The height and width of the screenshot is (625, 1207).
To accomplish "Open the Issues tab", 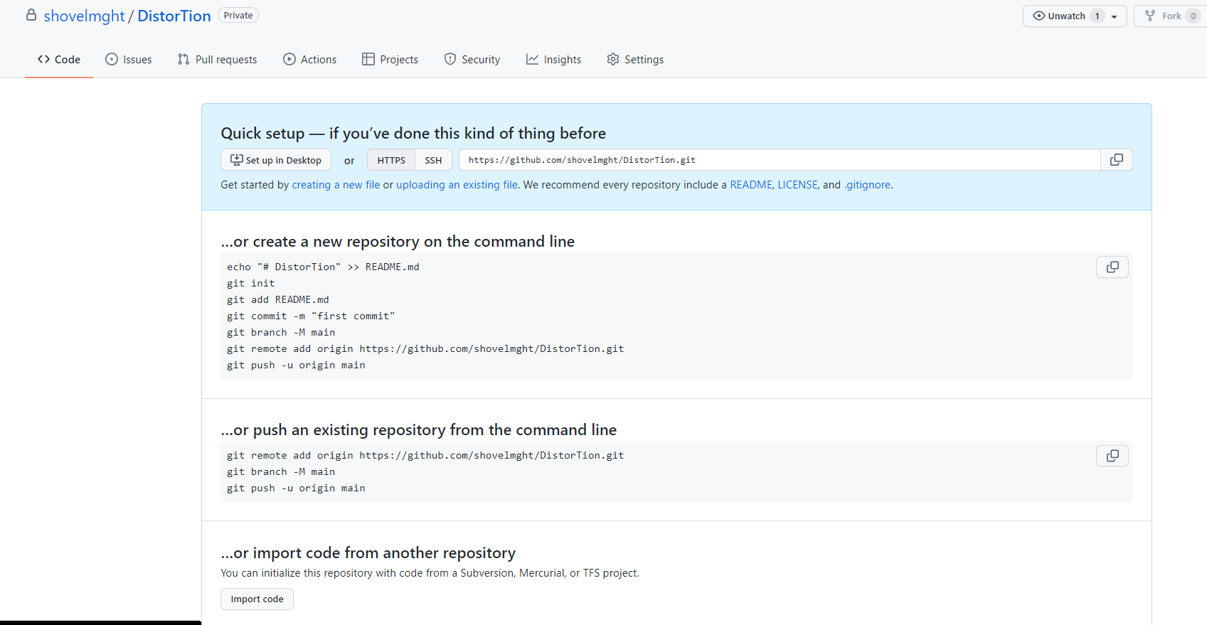I will pyautogui.click(x=129, y=60).
